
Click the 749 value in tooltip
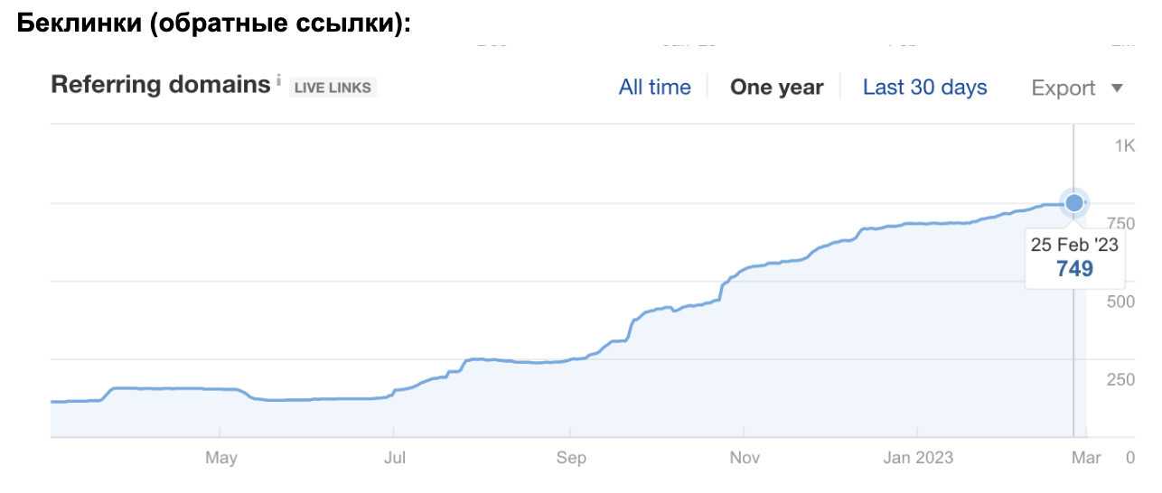[x=1074, y=268]
